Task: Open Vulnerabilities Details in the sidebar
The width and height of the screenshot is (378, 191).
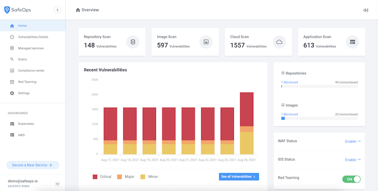Action: click(x=33, y=37)
